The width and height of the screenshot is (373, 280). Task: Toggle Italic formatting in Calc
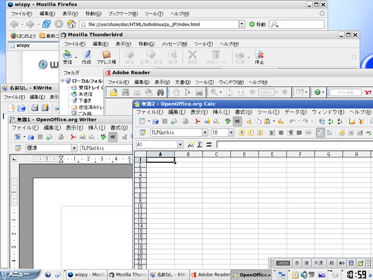[x=251, y=132]
